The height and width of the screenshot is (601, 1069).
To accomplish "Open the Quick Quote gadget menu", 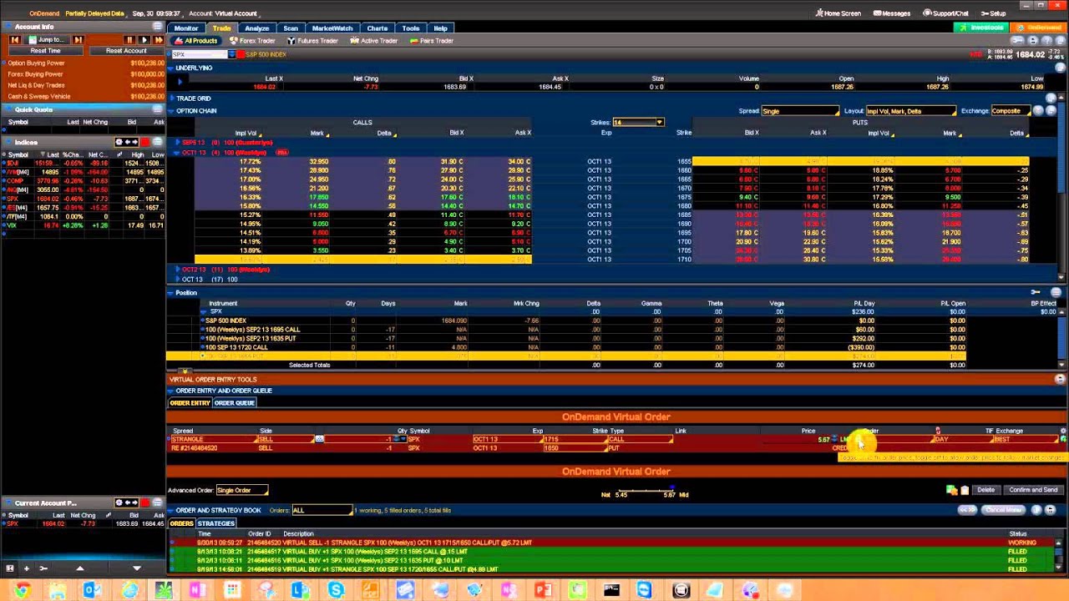I will [x=157, y=109].
